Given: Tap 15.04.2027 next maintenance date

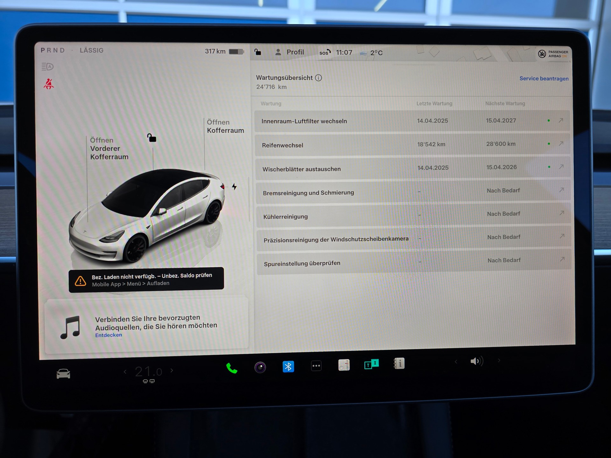Looking at the screenshot, I should 501,121.
